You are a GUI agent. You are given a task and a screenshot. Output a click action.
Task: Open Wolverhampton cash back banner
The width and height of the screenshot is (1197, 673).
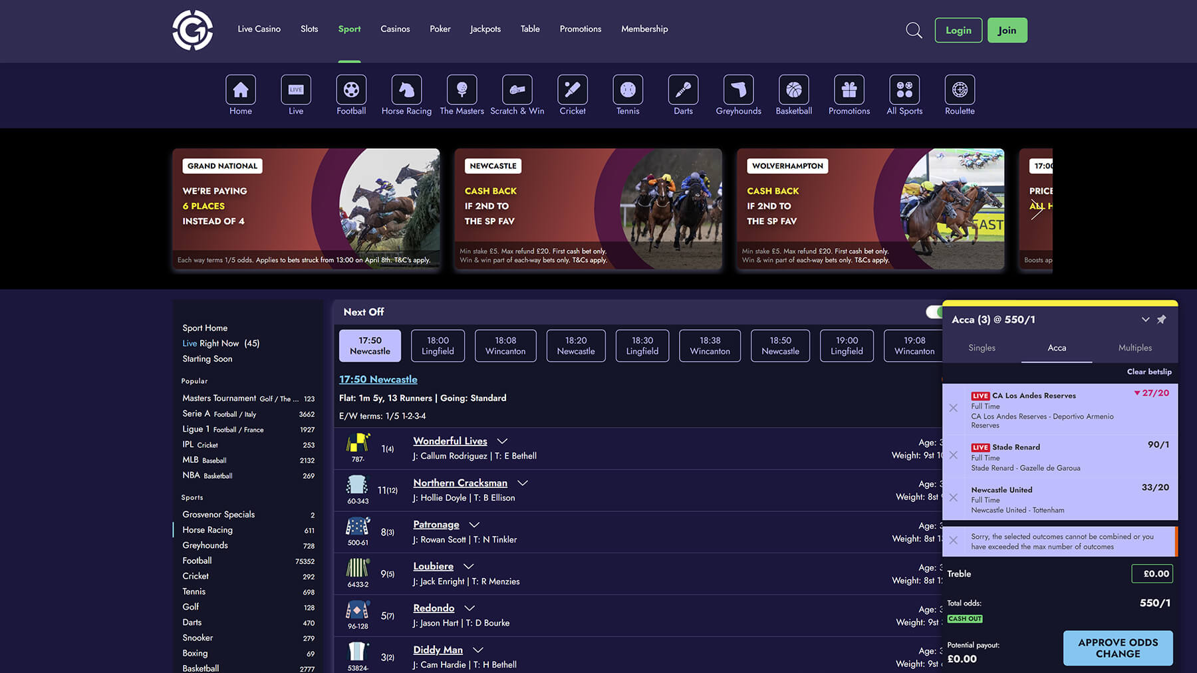[870, 209]
